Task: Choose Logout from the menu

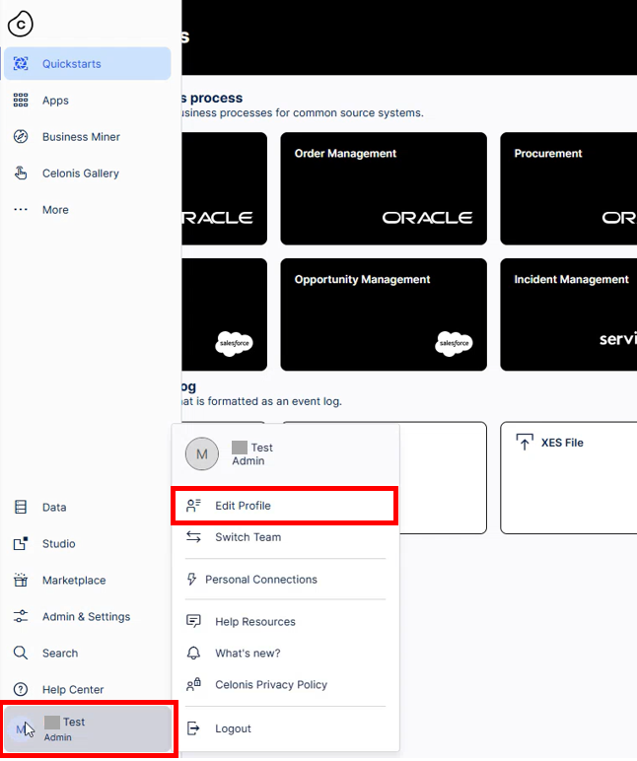Action: pyautogui.click(x=285, y=728)
